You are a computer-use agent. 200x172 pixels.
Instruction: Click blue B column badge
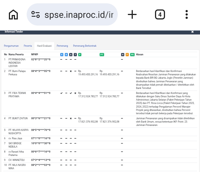[x=66, y=55]
